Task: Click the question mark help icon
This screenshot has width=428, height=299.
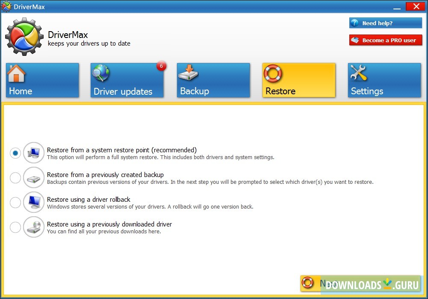Action: pyautogui.click(x=354, y=23)
